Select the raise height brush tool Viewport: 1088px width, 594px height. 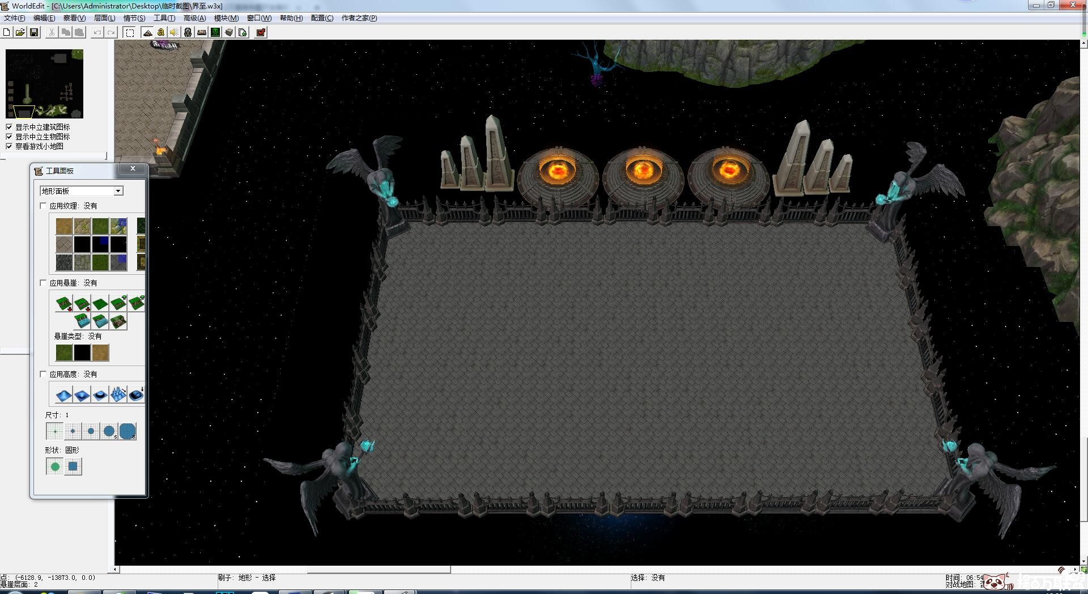click(64, 394)
